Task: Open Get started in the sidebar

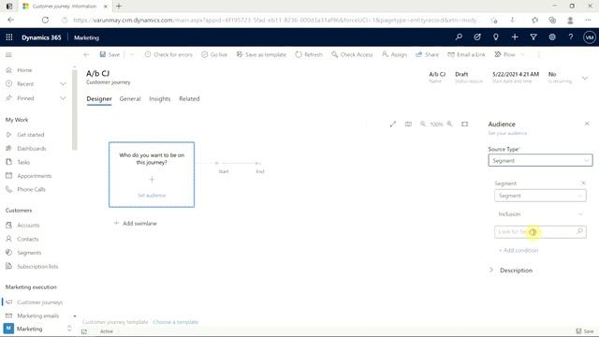Action: (x=31, y=135)
